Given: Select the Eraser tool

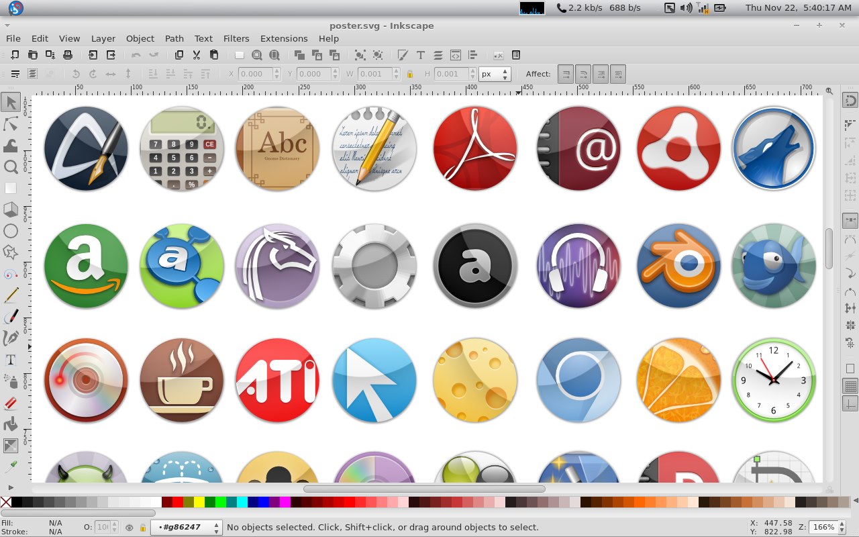Looking at the screenshot, I should [x=11, y=403].
